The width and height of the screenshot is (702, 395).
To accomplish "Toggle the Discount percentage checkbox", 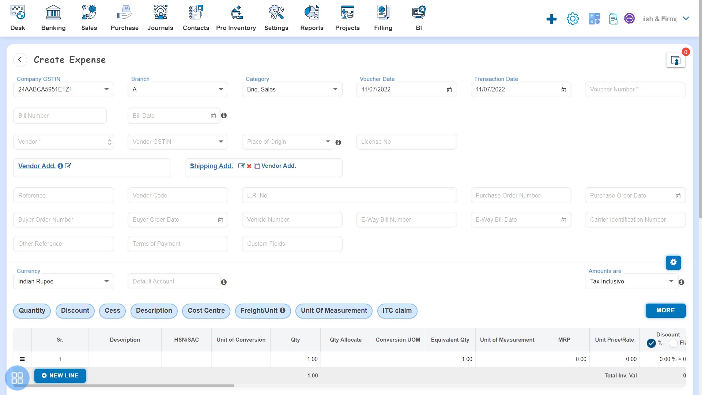I will [x=652, y=342].
